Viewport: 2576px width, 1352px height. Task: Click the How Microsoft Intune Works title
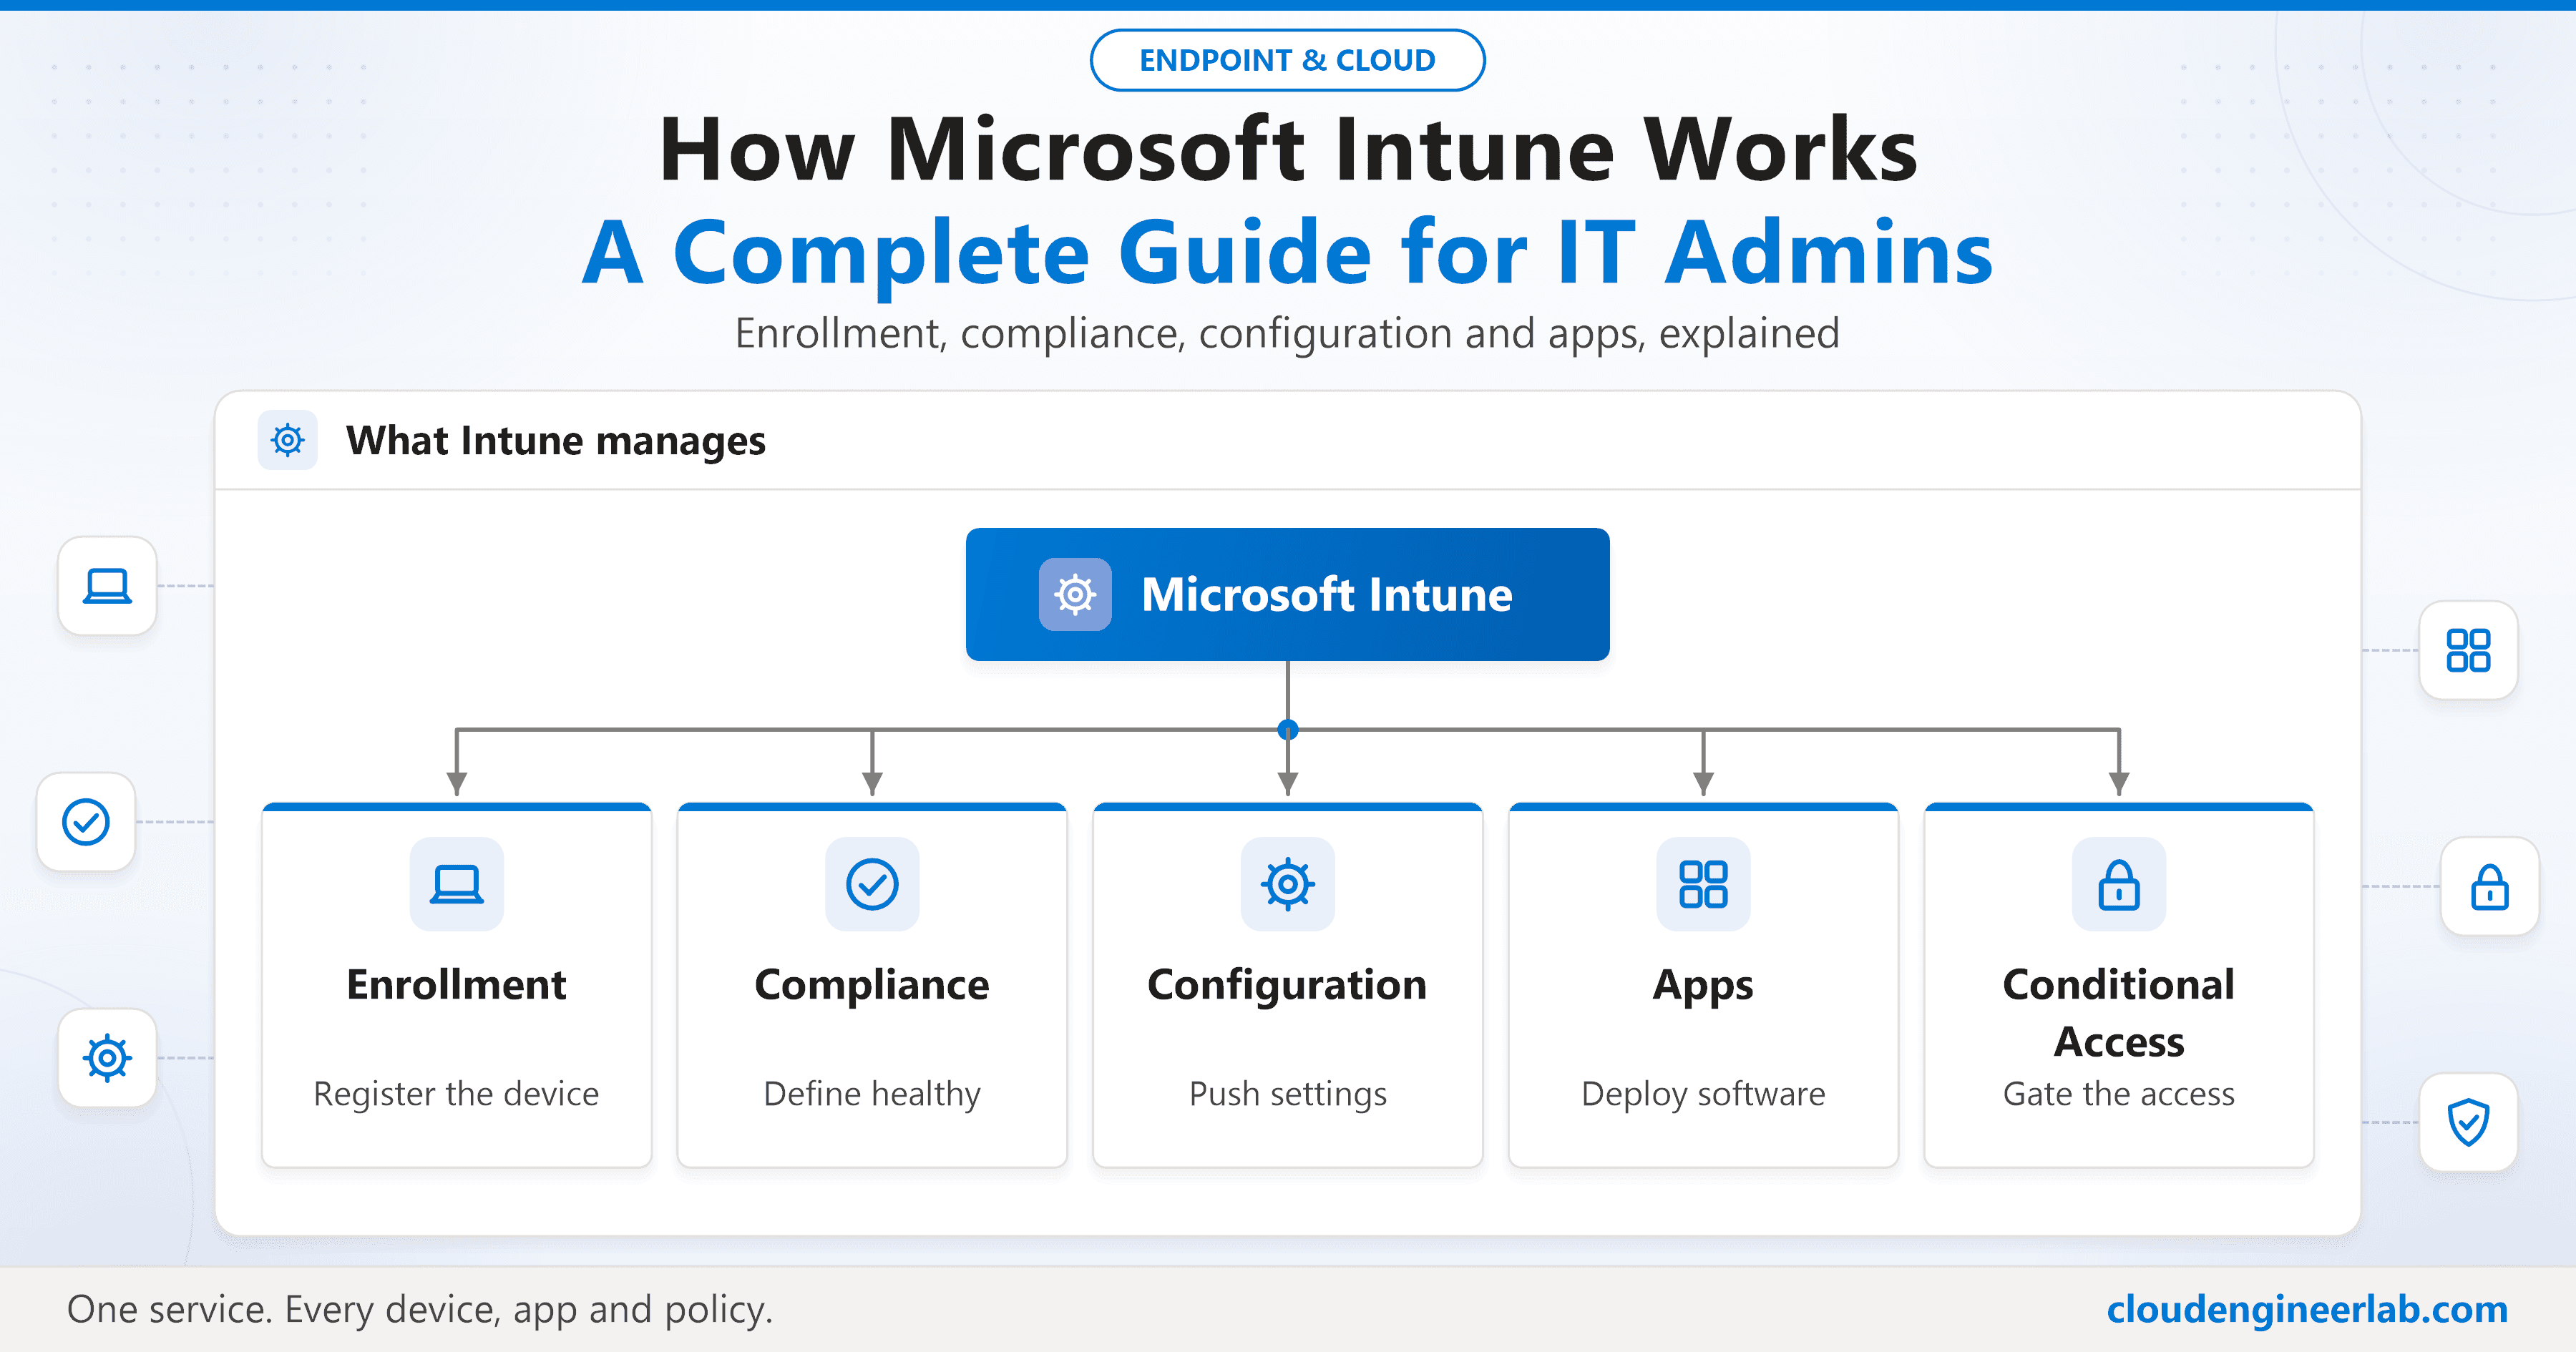pyautogui.click(x=1288, y=150)
